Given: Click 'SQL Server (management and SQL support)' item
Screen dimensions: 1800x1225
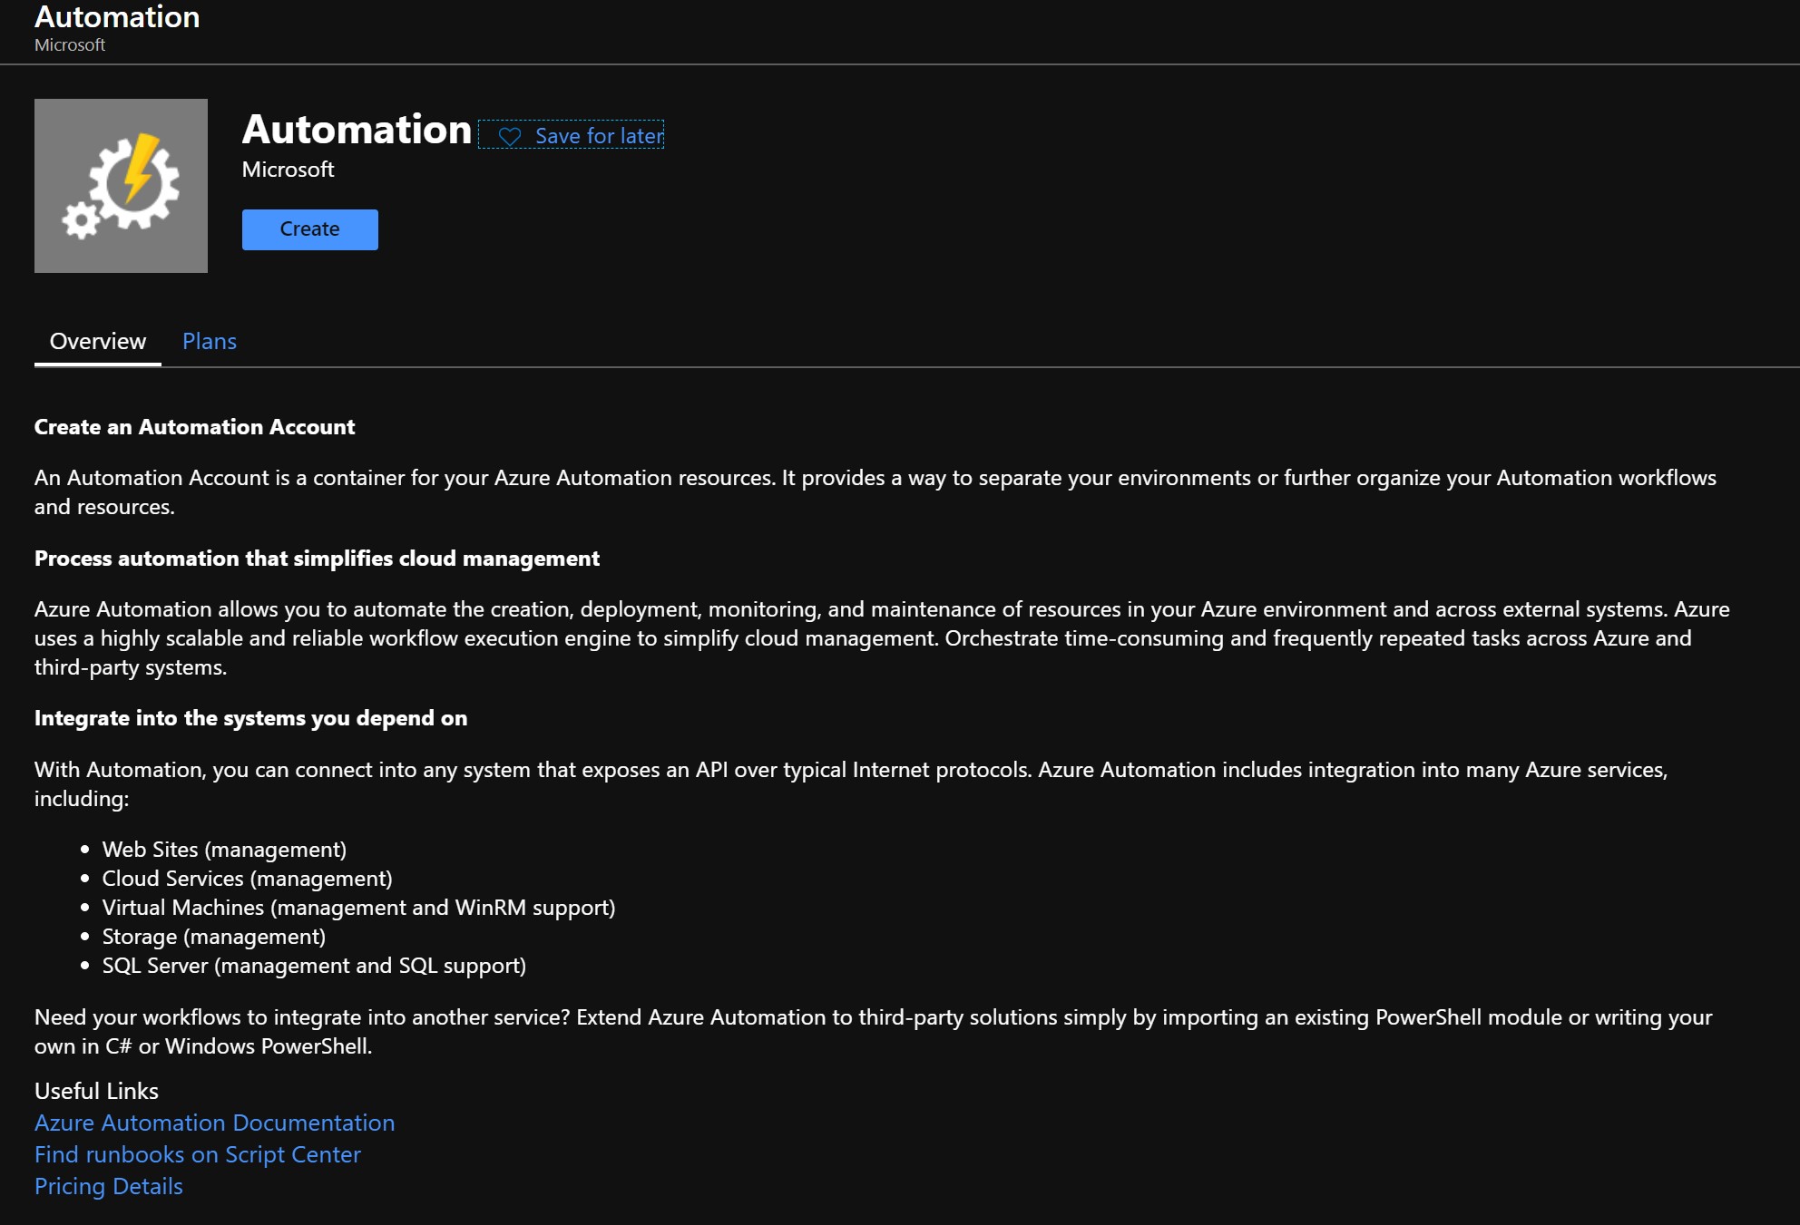Looking at the screenshot, I should coord(315,966).
